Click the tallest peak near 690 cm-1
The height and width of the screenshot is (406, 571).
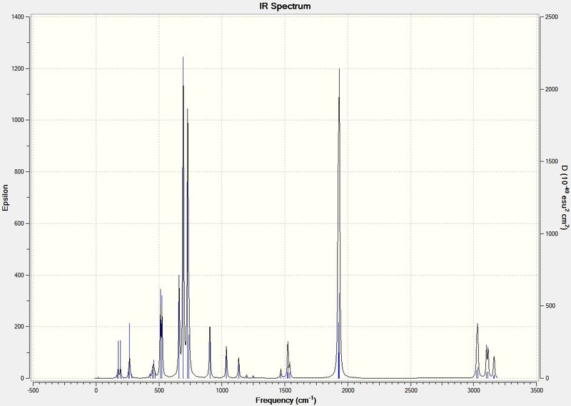(183, 217)
